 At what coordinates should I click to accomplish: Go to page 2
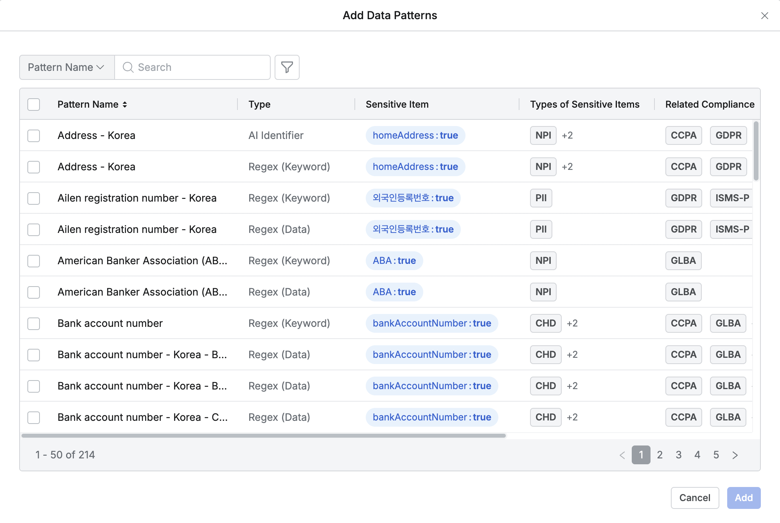click(660, 455)
